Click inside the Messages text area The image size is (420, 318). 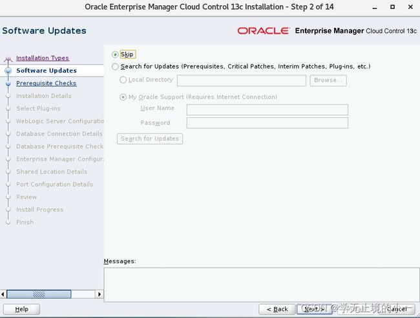tap(262, 285)
